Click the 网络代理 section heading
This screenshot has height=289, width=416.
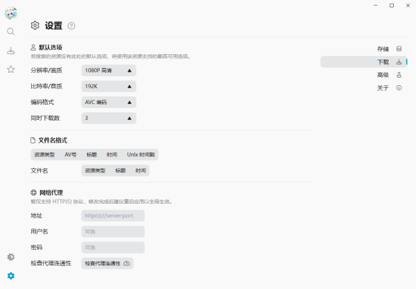[x=51, y=193]
